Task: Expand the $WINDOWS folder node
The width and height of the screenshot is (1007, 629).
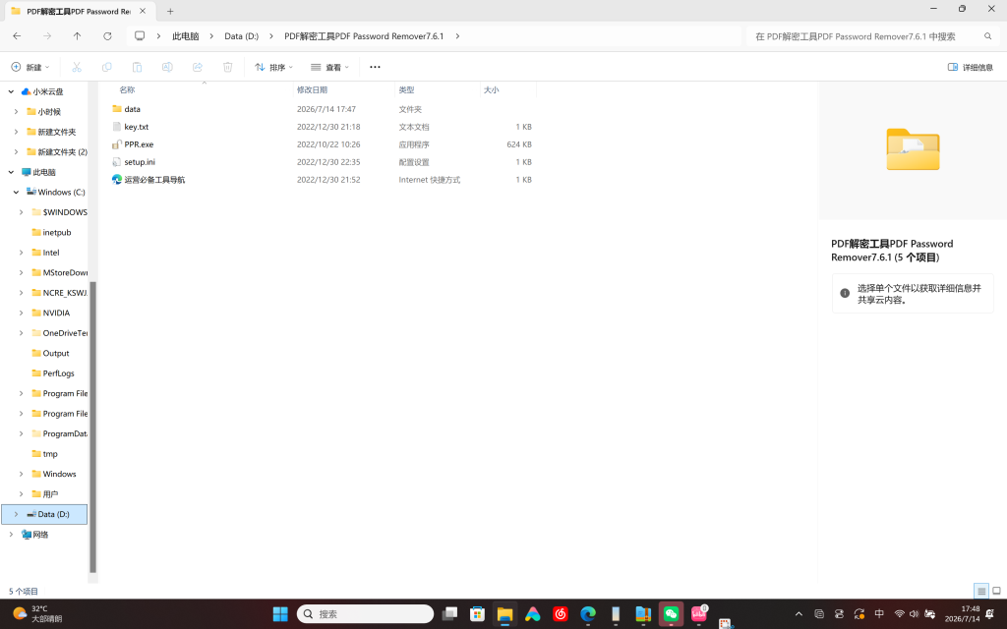Action: pos(22,212)
